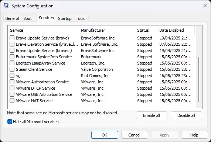Enable Brave Update Service (brave) checkbox

[12, 38]
